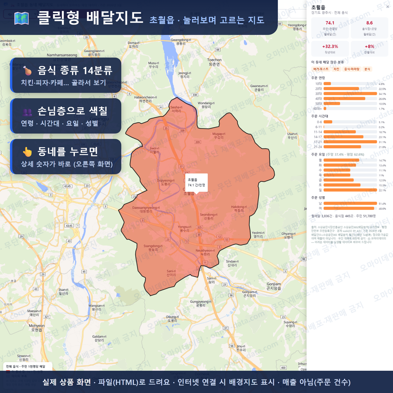
Task: Click the Ohyang-ri 오향리 map label
Action: click(289, 235)
